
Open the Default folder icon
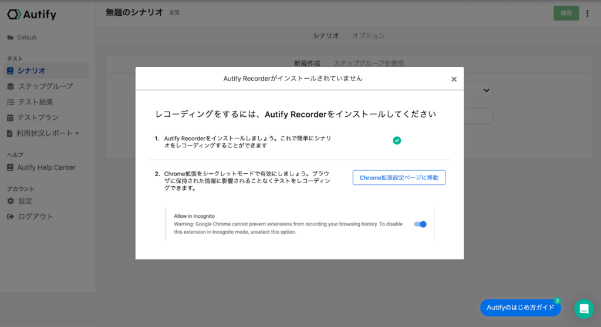pyautogui.click(x=11, y=38)
